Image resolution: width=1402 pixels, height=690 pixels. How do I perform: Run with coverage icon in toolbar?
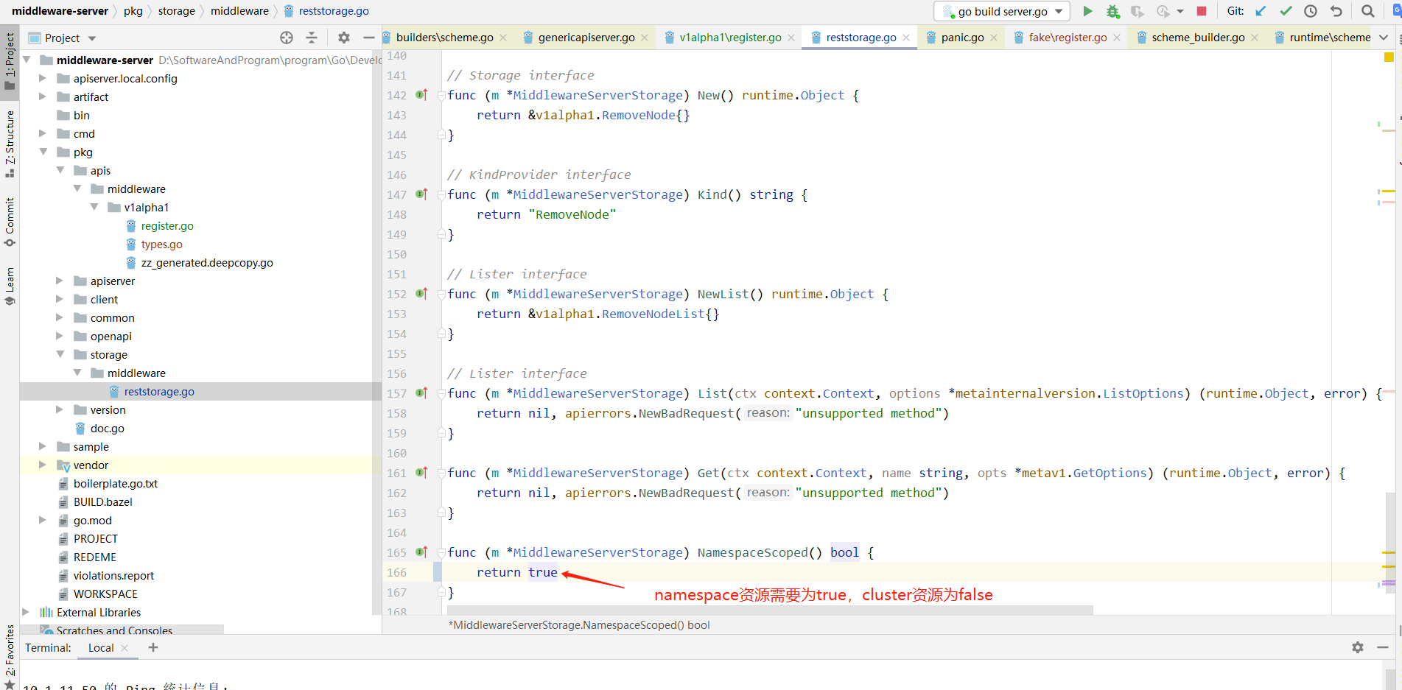click(1138, 11)
